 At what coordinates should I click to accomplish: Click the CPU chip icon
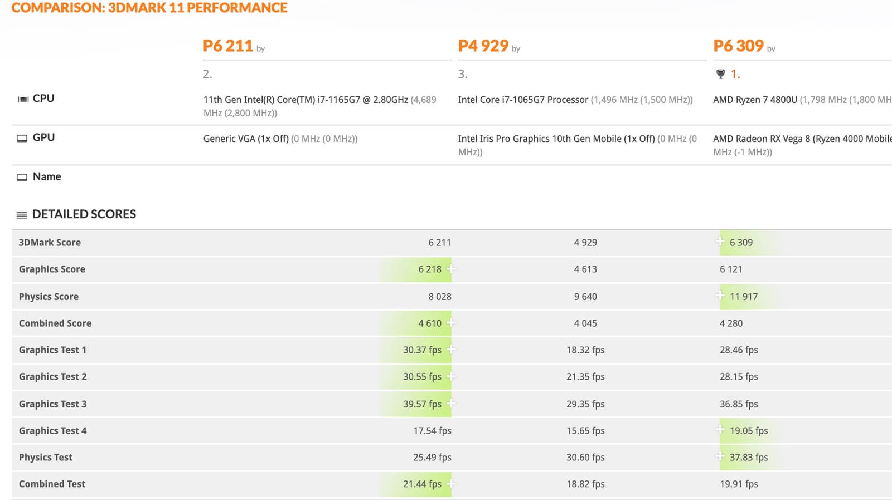pos(23,99)
